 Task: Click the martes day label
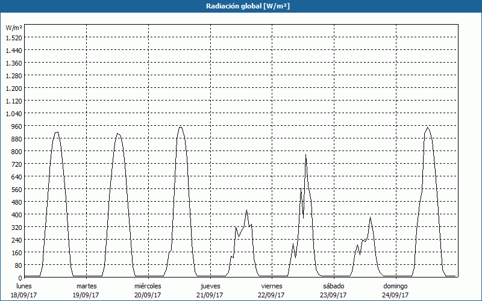click(x=87, y=286)
